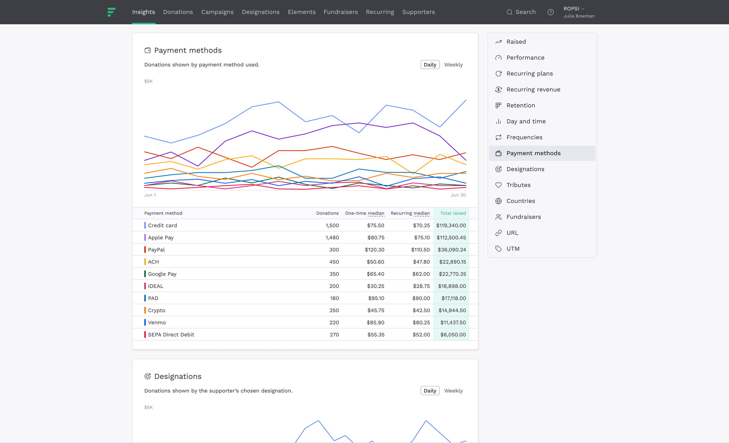This screenshot has height=443, width=729.
Task: Switch Designations chart to Weekly
Action: coord(453,391)
